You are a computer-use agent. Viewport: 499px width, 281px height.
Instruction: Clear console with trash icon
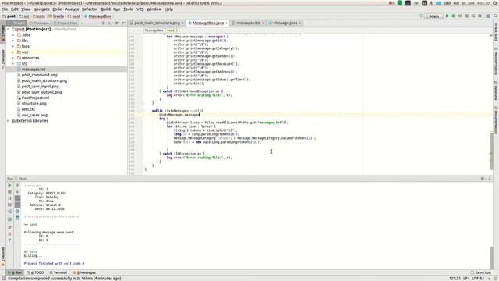(x=17, y=218)
